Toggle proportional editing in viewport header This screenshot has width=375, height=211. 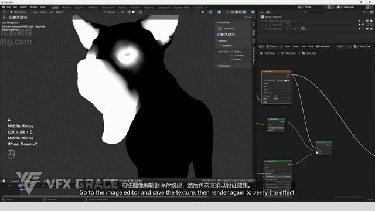(x=141, y=12)
